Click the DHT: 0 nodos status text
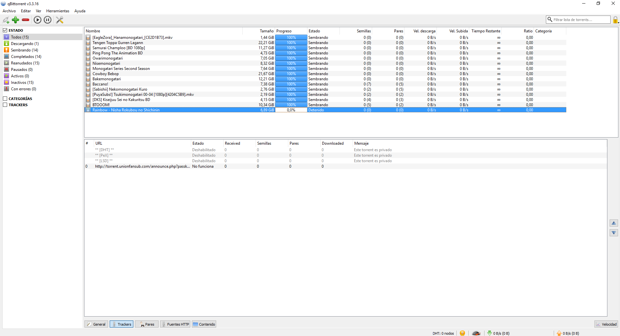 point(443,333)
